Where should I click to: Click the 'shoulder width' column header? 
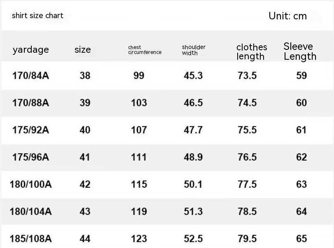pos(194,50)
